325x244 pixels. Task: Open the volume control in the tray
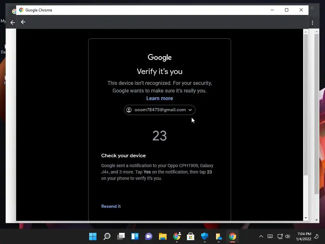pyautogui.click(x=288, y=236)
